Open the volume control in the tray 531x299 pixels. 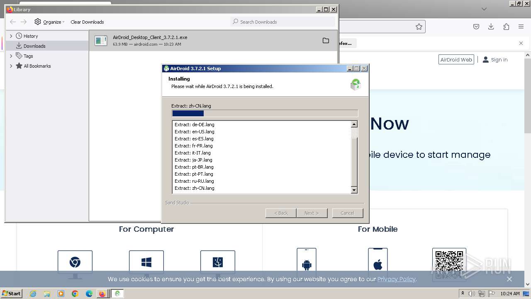[x=472, y=294]
